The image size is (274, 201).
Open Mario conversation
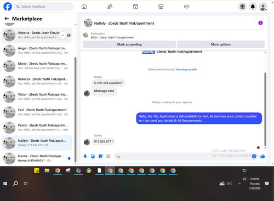(37, 66)
